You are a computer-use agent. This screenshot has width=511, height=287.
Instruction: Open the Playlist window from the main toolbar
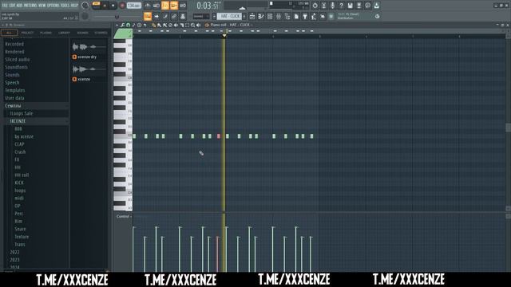click(252, 16)
